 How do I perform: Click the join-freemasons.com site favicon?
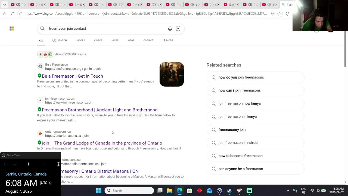click(40, 100)
